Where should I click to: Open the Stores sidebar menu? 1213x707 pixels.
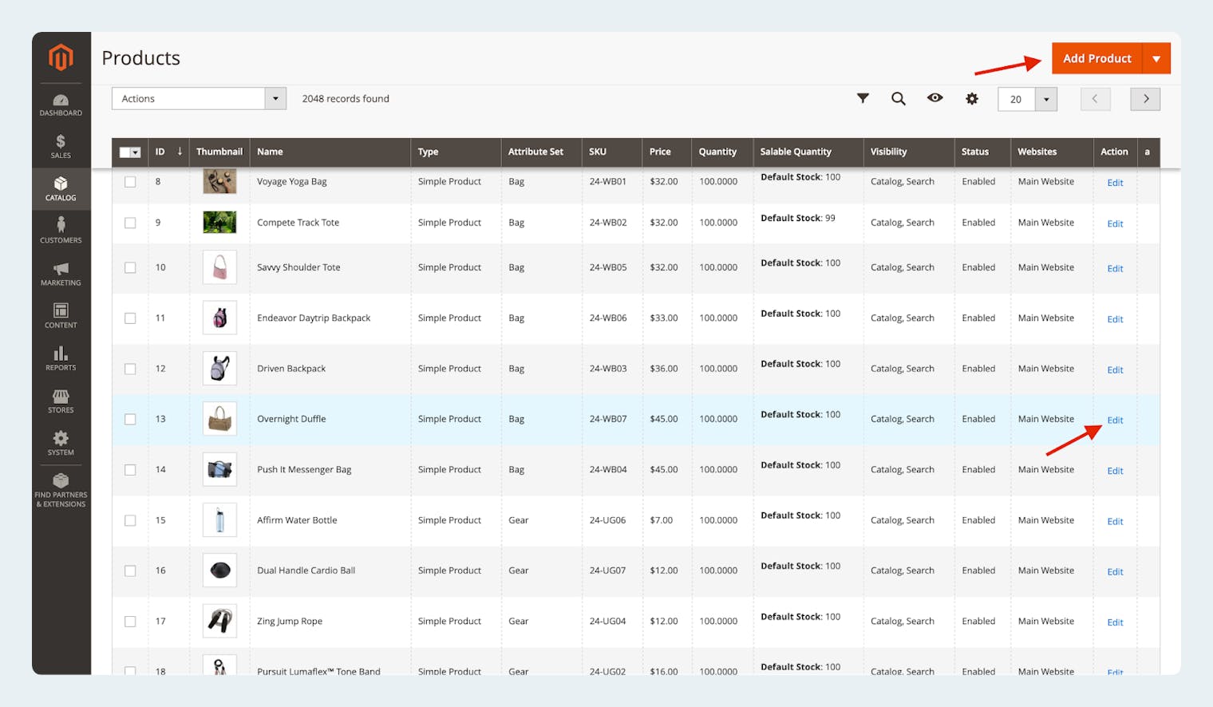pos(61,401)
